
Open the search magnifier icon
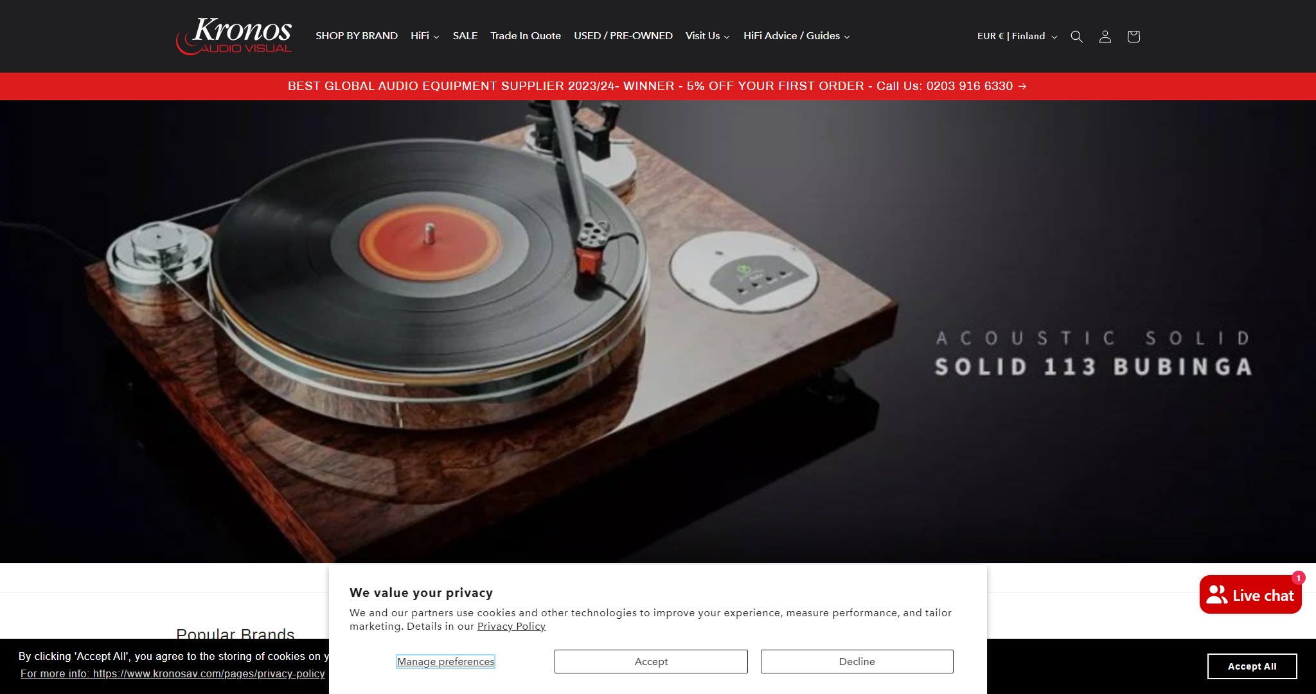pos(1077,37)
